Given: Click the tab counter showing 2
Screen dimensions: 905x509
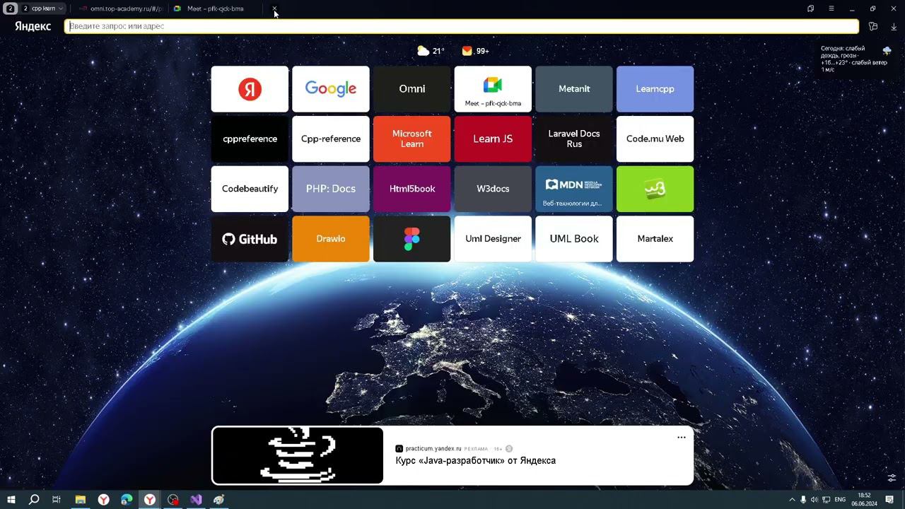Looking at the screenshot, I should [10, 8].
